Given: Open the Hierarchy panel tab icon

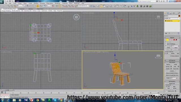Looking at the screenshot, I should pos(171,13).
